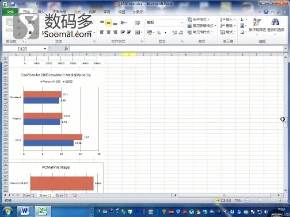Open the File tab
This screenshot has width=290, height=217.
tap(10, 12)
